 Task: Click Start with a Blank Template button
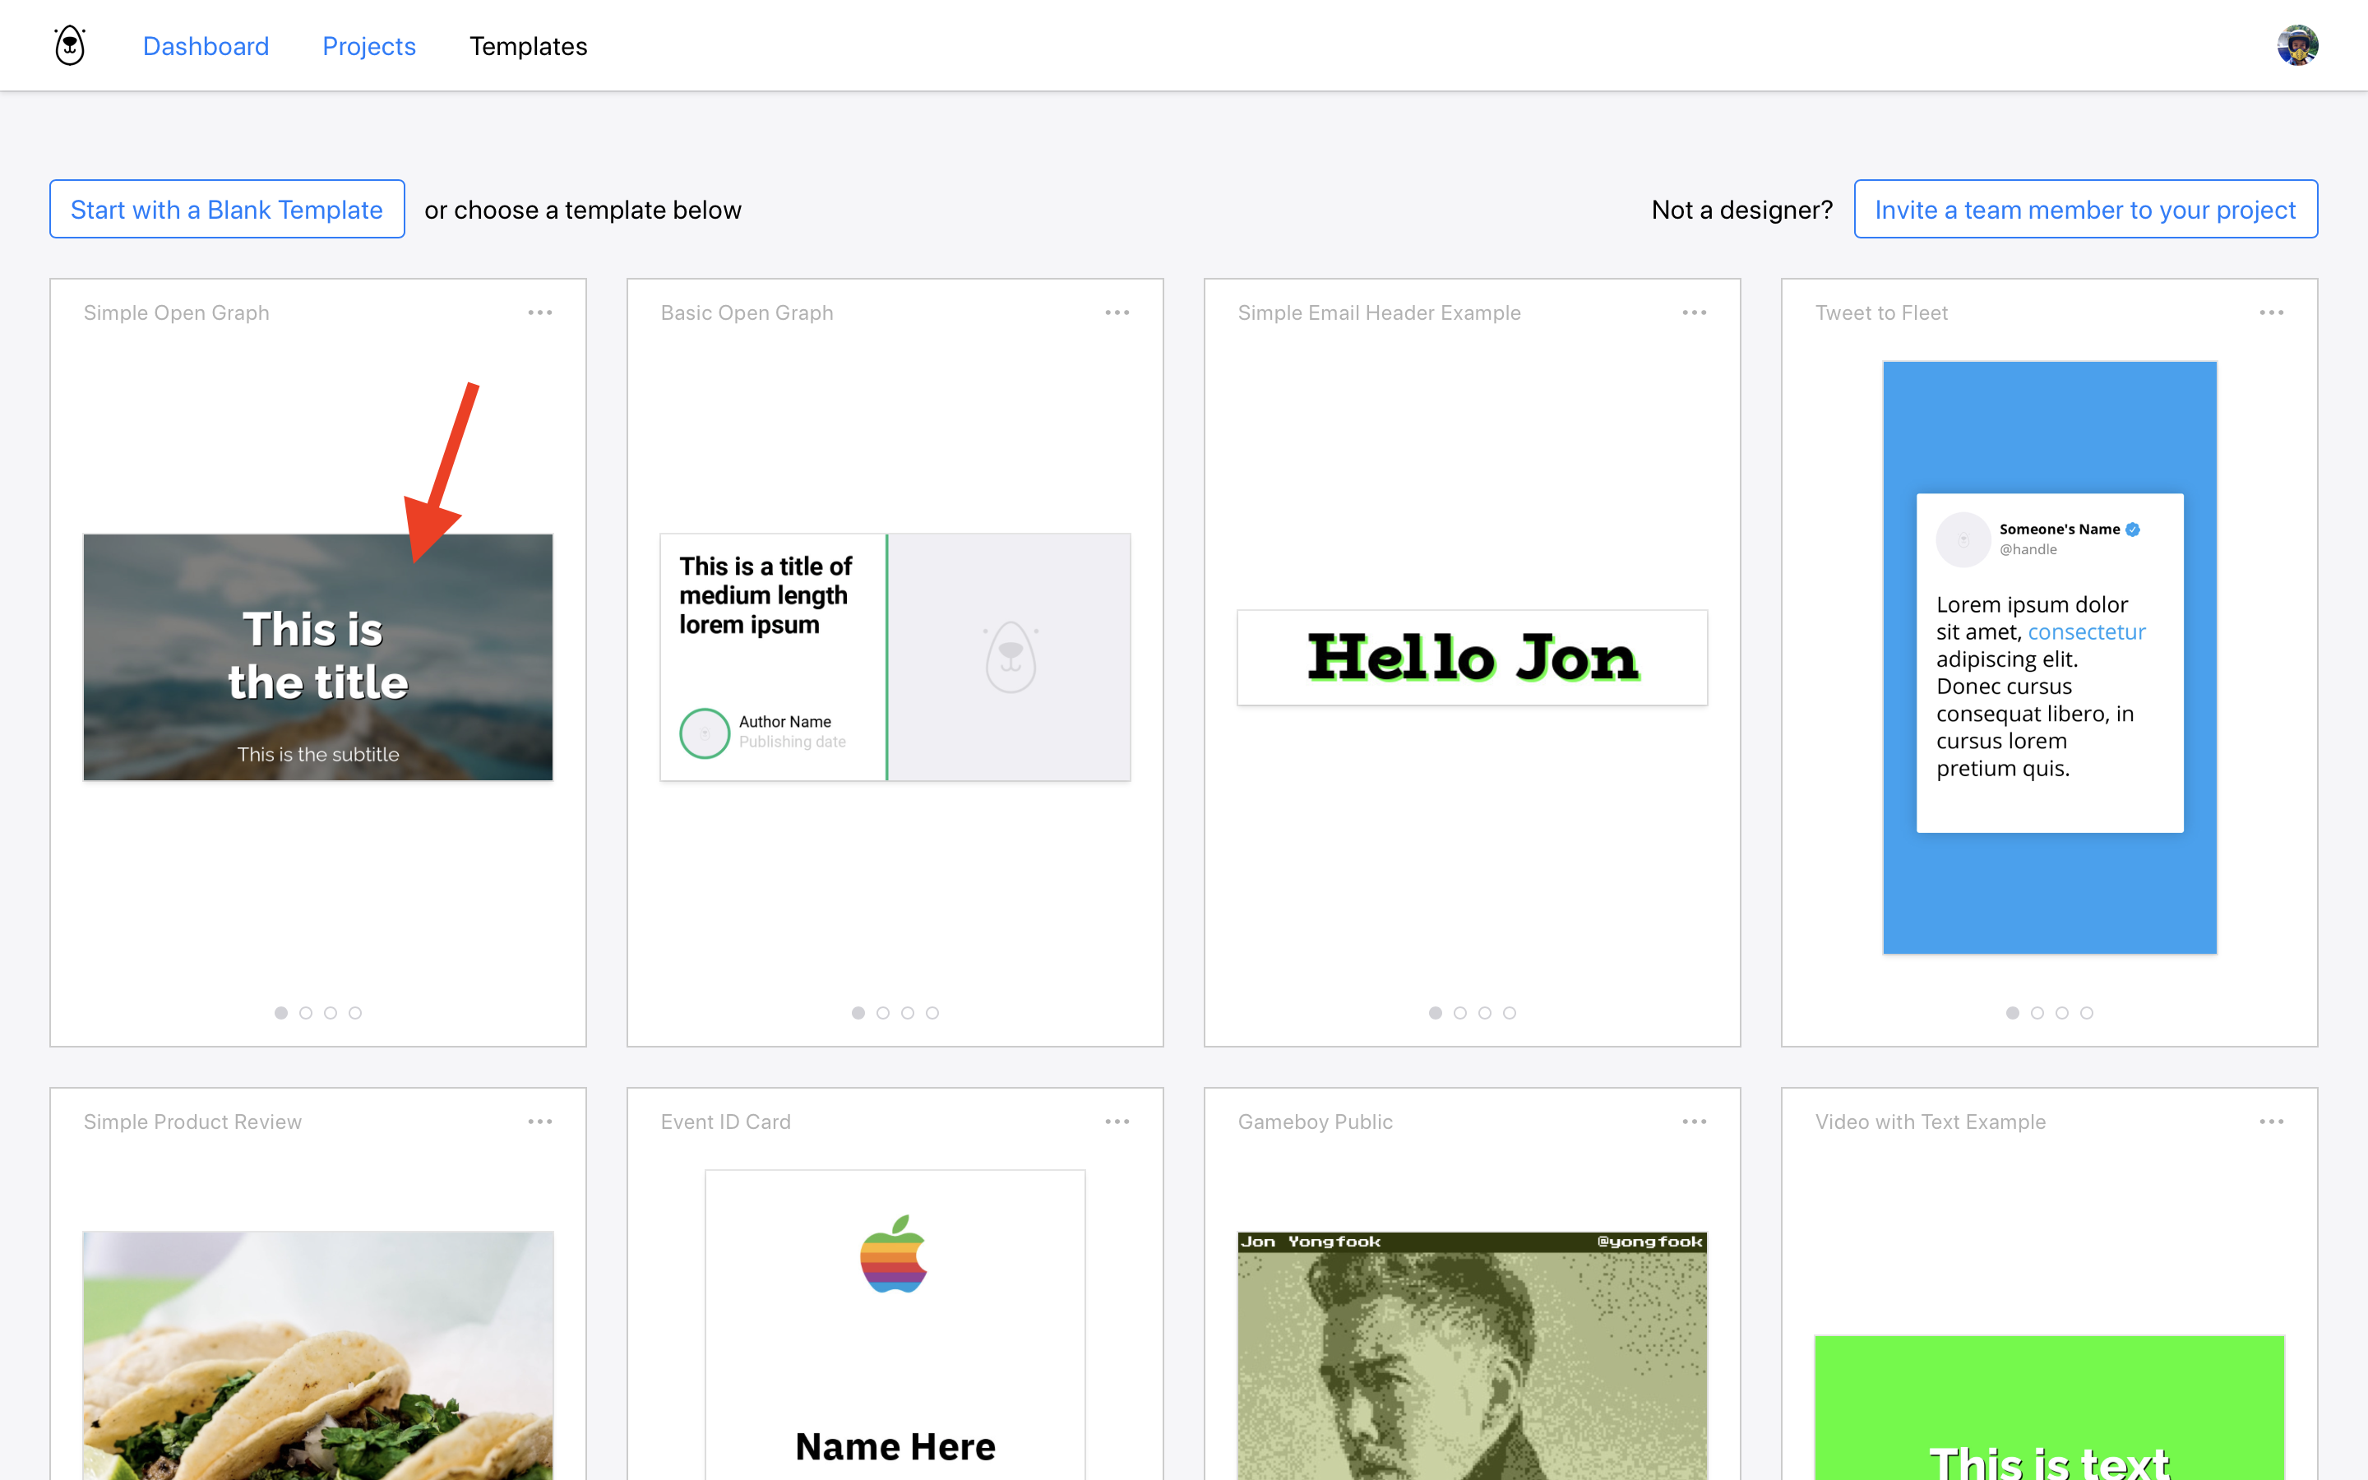[x=227, y=210]
